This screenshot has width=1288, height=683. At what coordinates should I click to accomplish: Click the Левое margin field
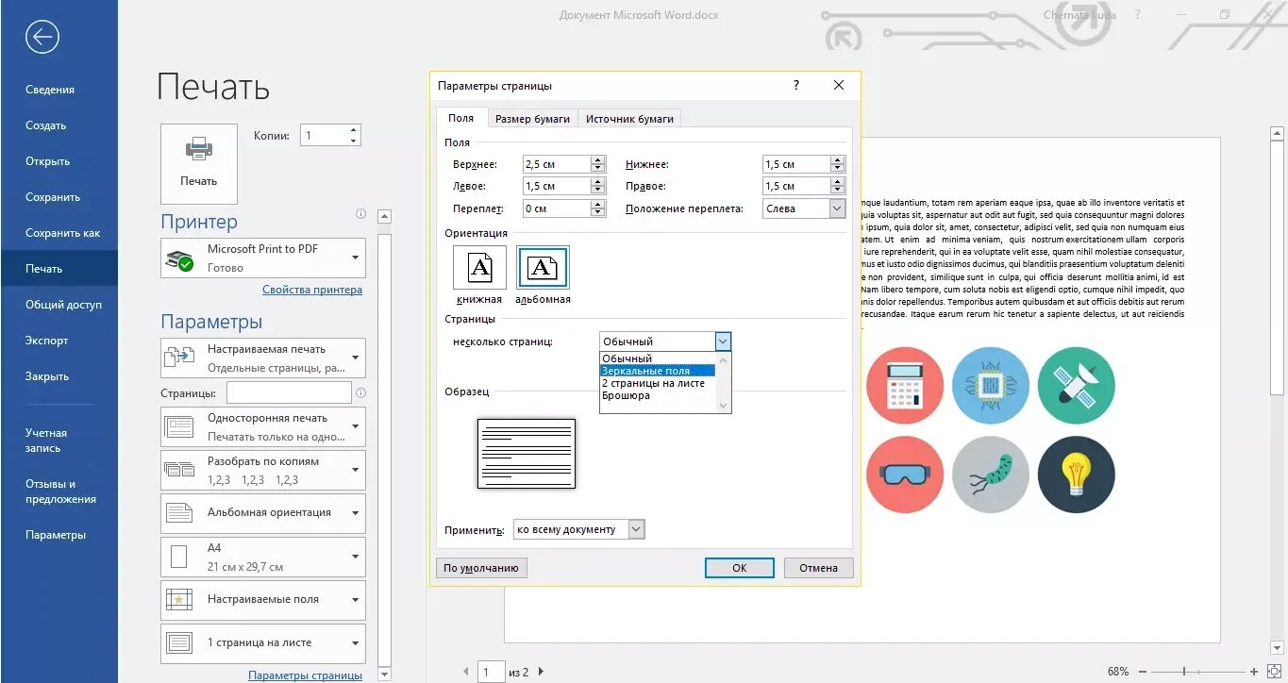(557, 186)
